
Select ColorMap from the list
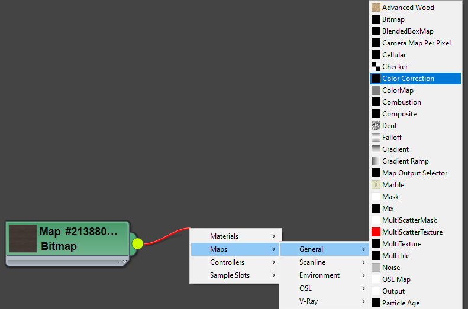click(415, 90)
